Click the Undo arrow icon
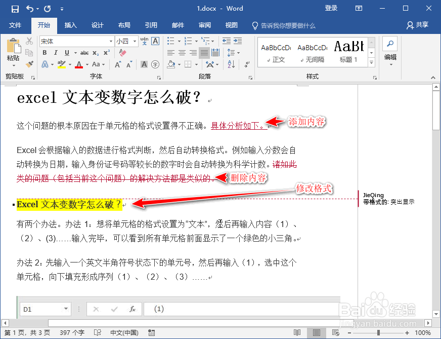The width and height of the screenshot is (441, 339). pos(30,9)
